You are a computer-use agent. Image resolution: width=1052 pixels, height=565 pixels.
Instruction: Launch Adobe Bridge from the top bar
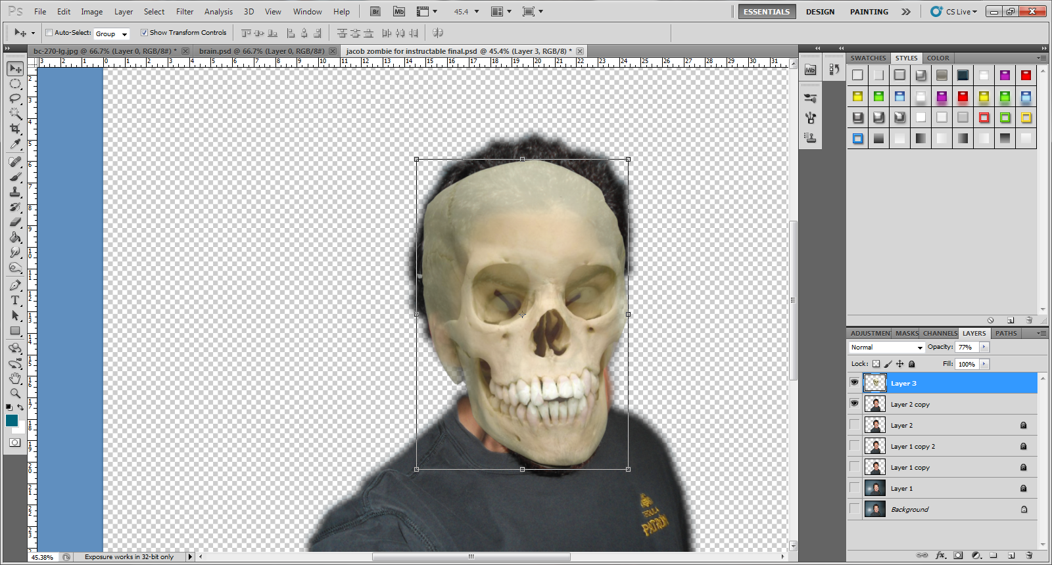click(x=375, y=11)
